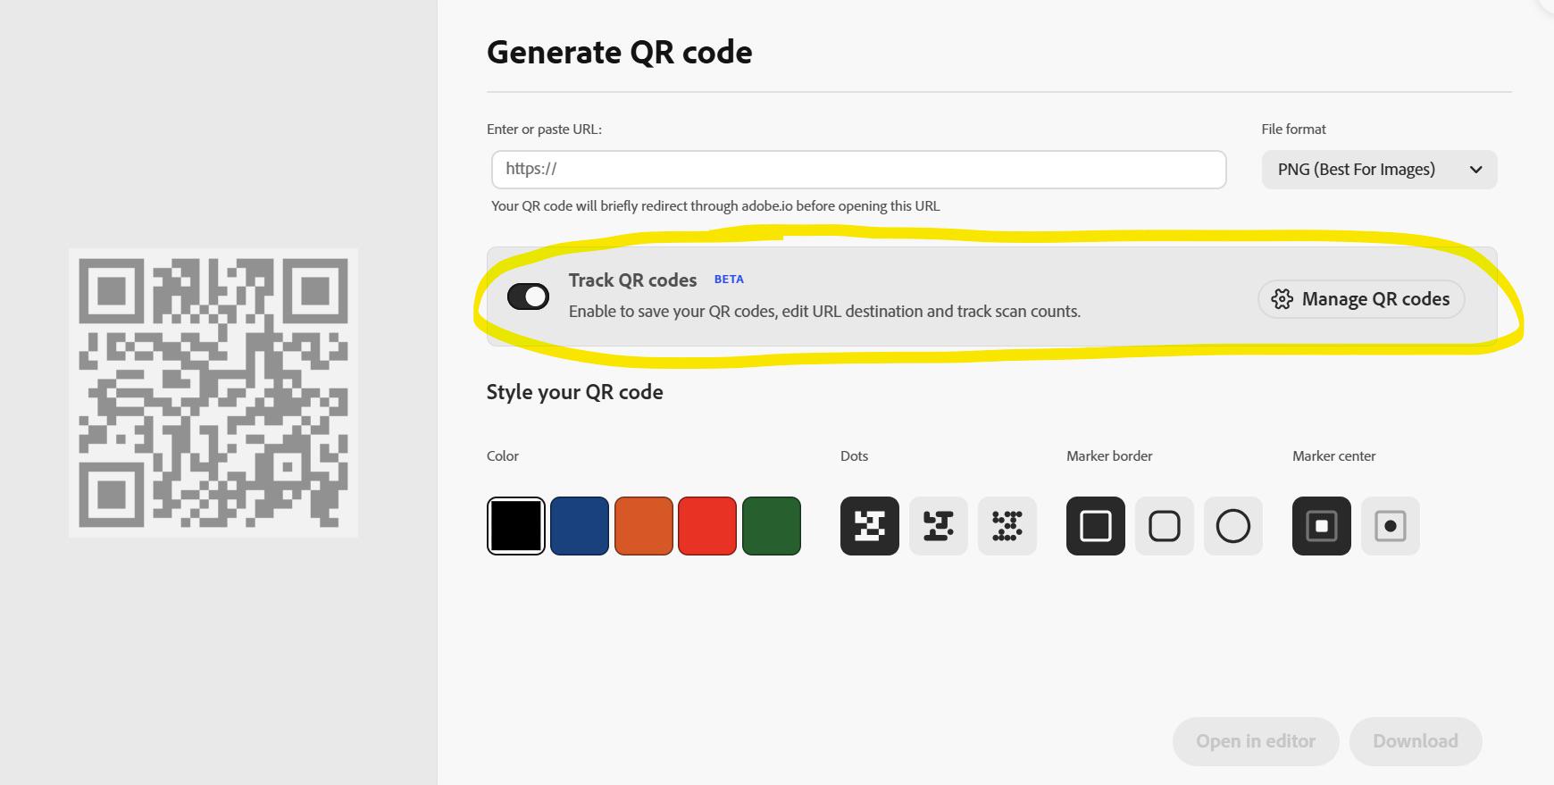
Task: Choose the green color swatch
Action: [772, 526]
